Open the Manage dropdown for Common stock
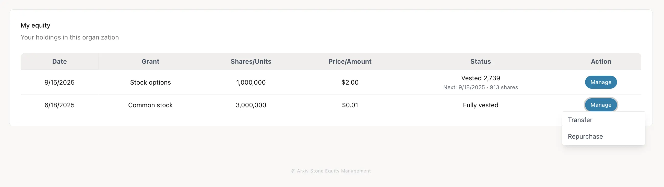The height and width of the screenshot is (187, 664). click(601, 105)
